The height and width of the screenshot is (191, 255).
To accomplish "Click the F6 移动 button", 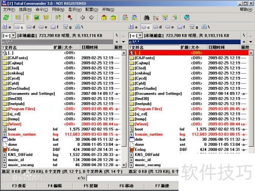I will [126, 186].
